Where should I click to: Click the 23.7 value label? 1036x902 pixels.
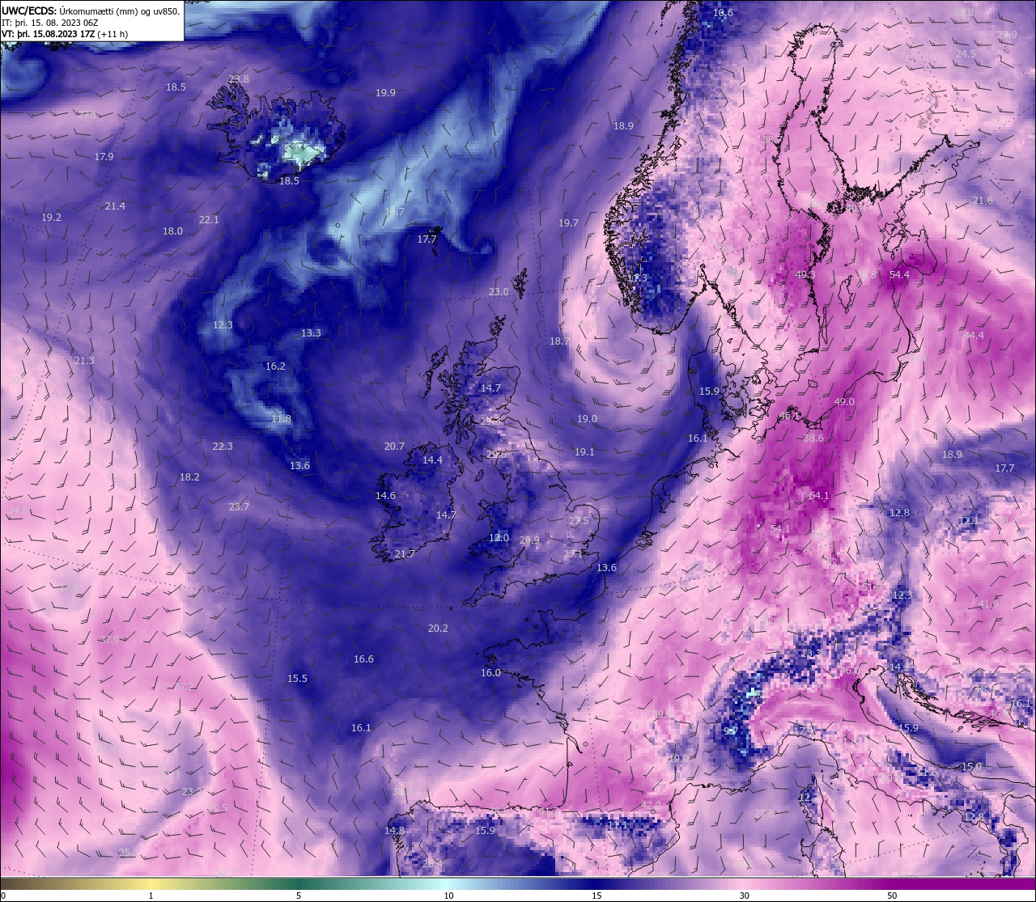tap(239, 507)
